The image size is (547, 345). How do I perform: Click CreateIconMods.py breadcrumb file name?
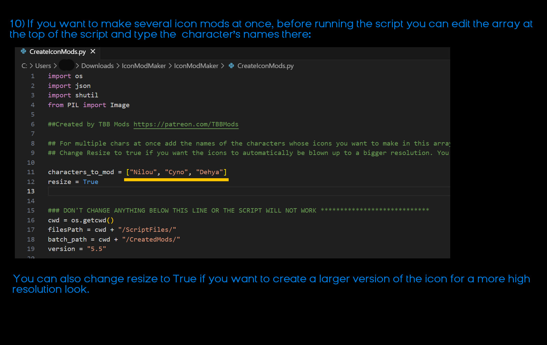click(x=265, y=66)
